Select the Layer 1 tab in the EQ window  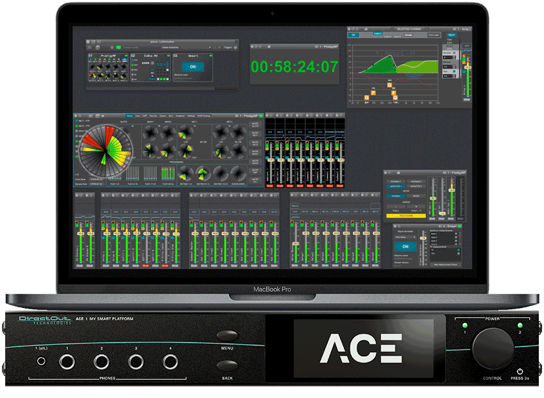[378, 33]
